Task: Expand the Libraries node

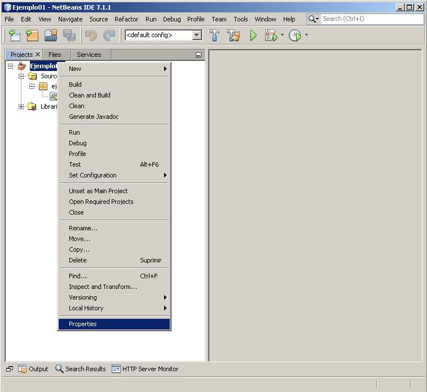Action: (x=21, y=107)
